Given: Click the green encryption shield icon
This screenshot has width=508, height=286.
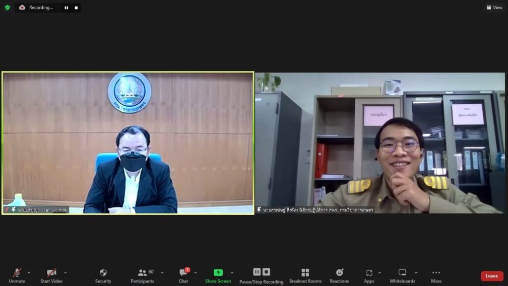Looking at the screenshot, I should (x=7, y=7).
